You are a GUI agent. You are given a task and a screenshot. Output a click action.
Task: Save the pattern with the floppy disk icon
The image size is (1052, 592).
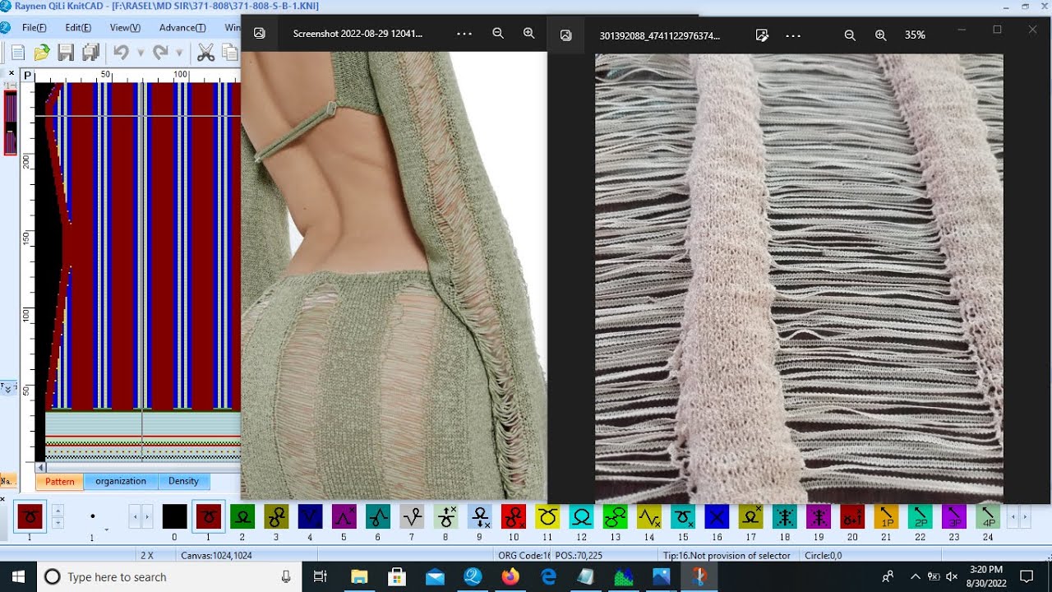66,53
